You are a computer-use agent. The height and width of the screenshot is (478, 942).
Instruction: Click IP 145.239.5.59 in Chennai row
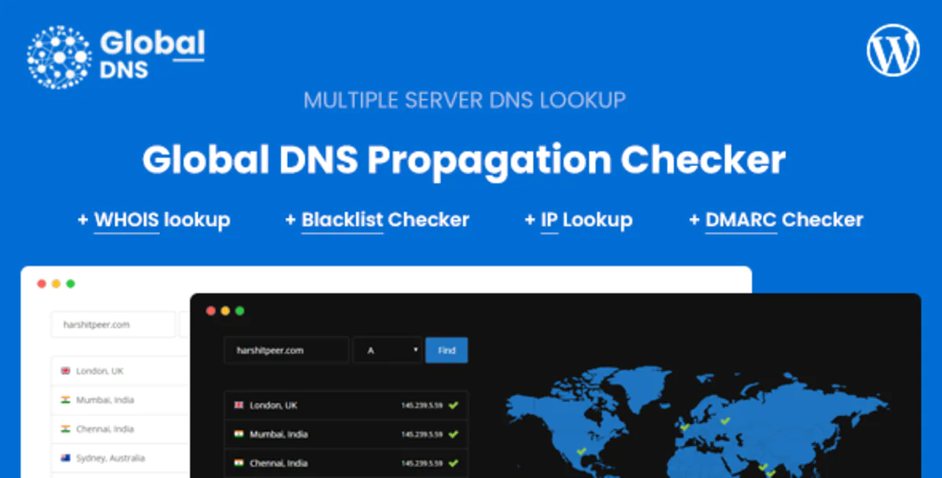click(422, 463)
